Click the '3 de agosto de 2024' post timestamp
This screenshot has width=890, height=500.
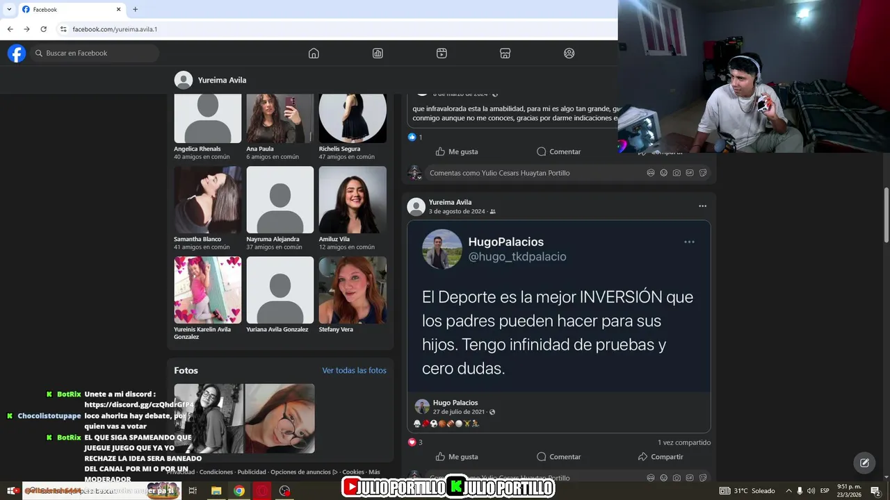coord(457,211)
